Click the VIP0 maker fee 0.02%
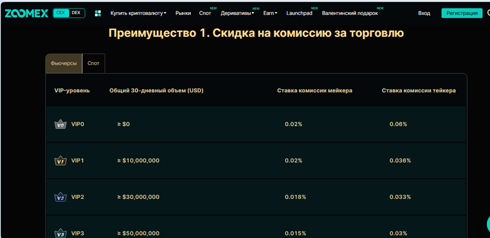 pos(293,124)
